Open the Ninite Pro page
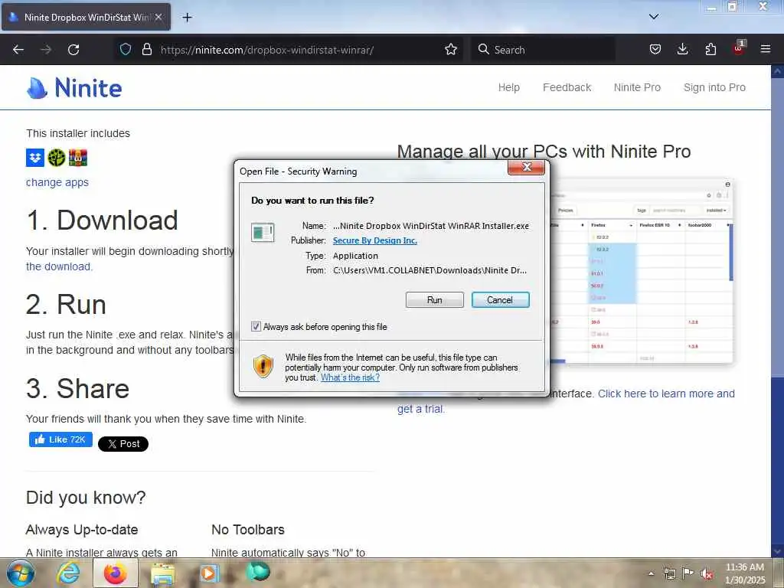 pos(637,87)
